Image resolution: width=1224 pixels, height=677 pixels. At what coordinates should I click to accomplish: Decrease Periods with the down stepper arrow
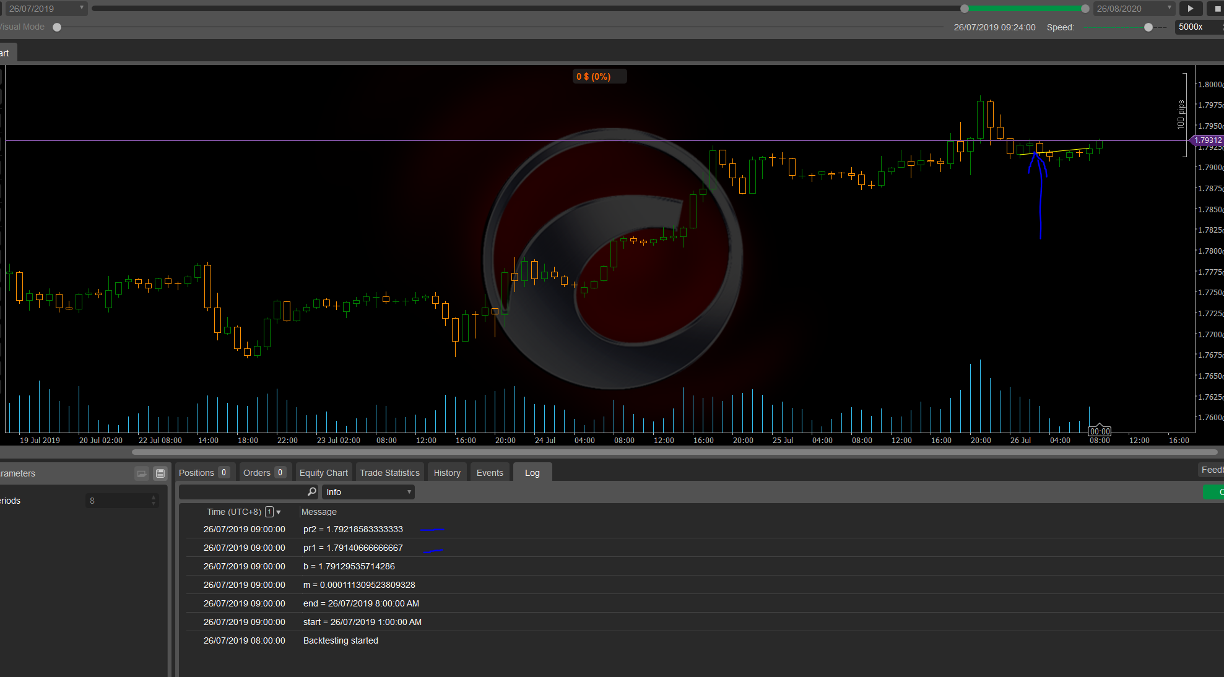[154, 504]
